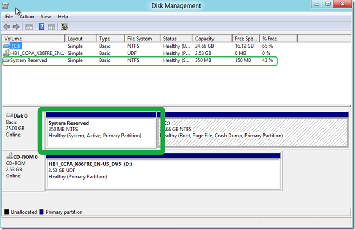The height and width of the screenshot is (230, 355).
Task: Click the settings toolbar icon with checkmark
Action: point(64,27)
